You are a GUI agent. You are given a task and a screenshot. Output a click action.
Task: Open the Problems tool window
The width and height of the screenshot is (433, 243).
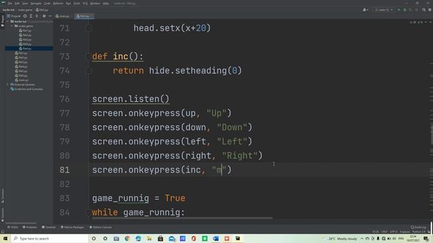click(x=30, y=227)
